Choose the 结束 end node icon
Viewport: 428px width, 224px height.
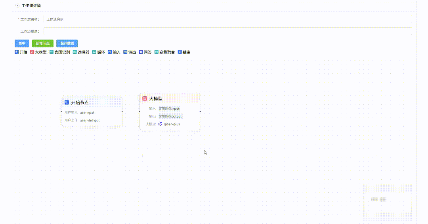click(x=180, y=52)
